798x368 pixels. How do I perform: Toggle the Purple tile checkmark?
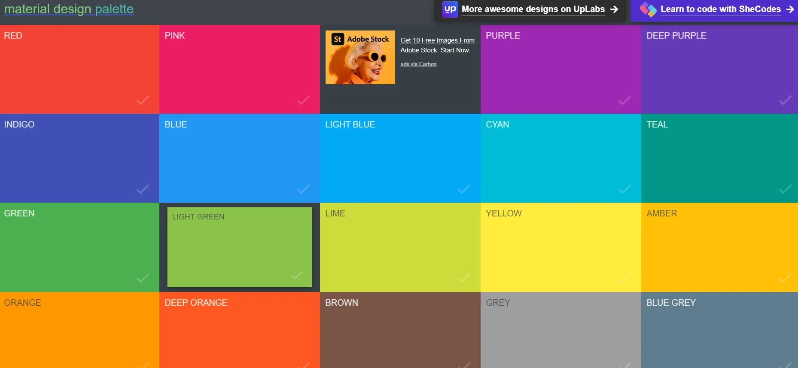[624, 100]
